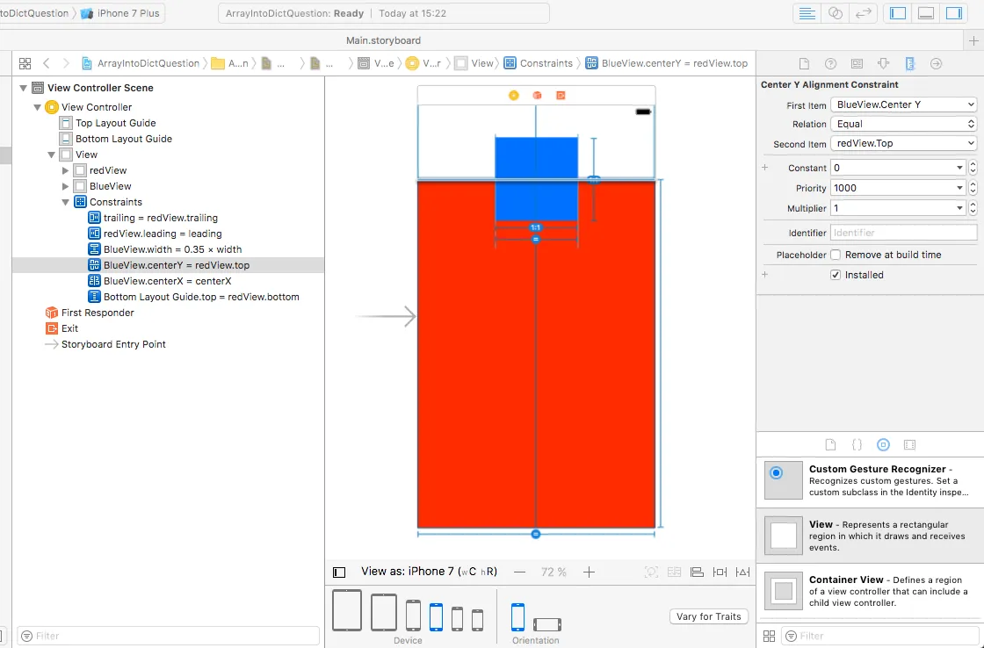
Task: Enable Remove at build time placeholder
Action: [836, 255]
